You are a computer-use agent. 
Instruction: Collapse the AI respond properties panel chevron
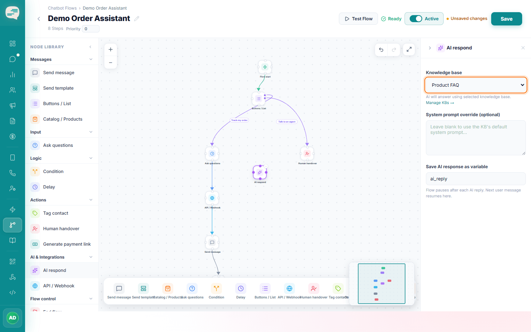click(430, 48)
